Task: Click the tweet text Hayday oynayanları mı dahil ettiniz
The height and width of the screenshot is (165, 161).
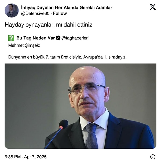Action: 48,25
